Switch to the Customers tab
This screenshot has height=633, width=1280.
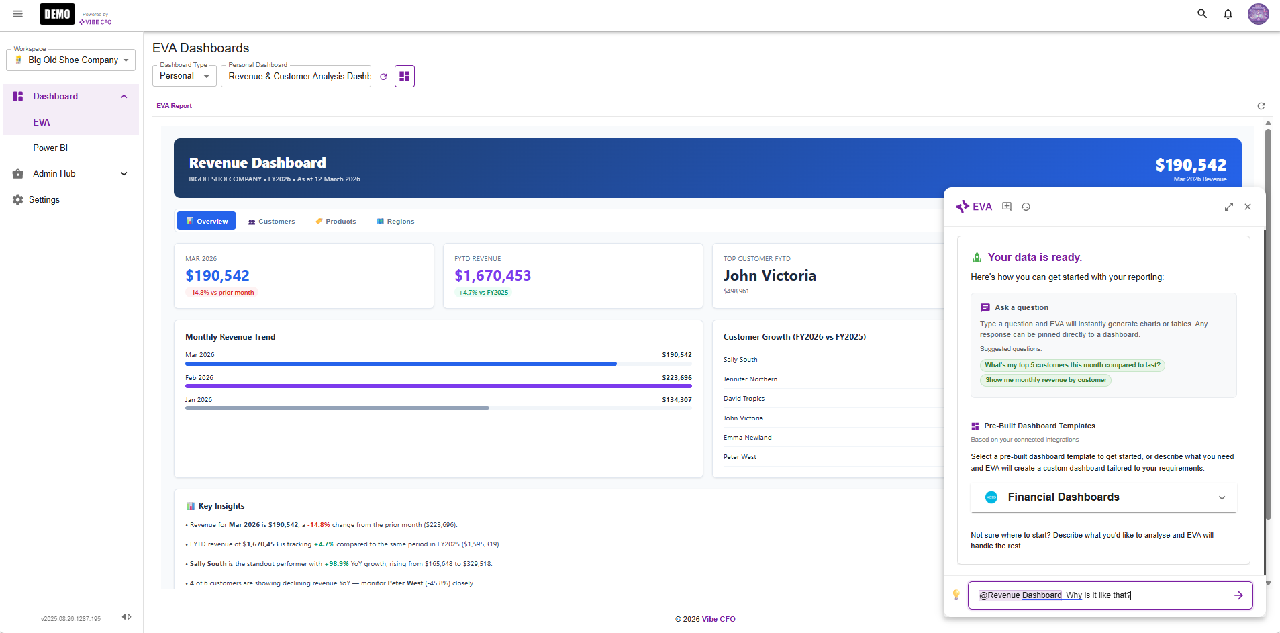pyautogui.click(x=271, y=221)
